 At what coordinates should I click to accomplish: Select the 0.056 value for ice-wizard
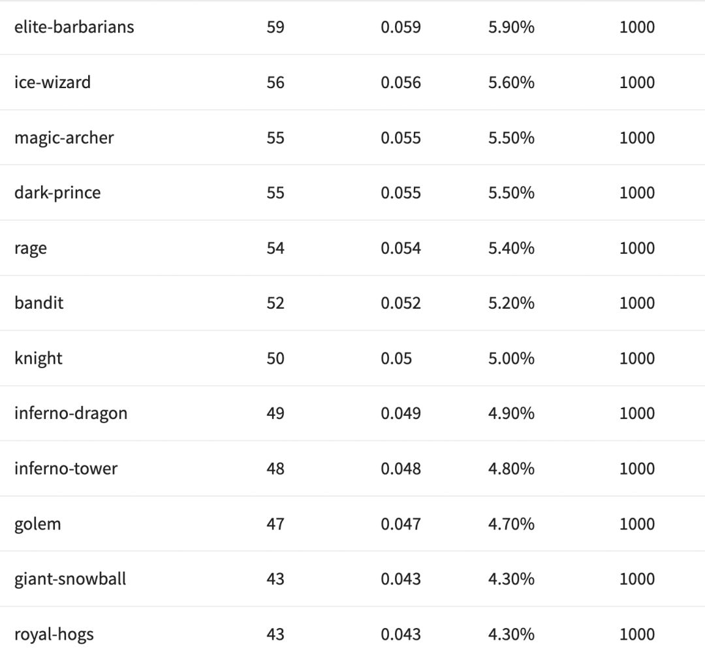point(401,82)
